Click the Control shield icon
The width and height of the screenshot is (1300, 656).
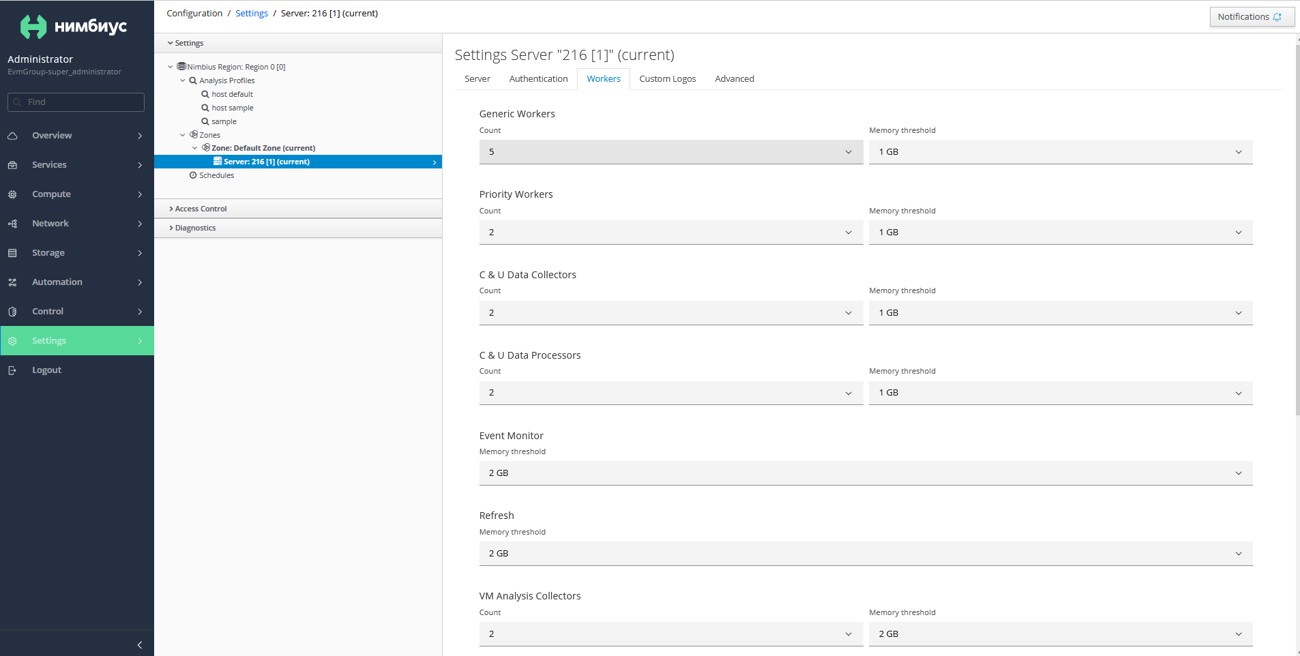point(12,312)
